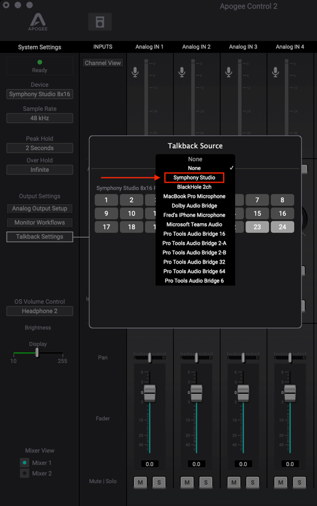
Task: Open OS Volume Control Headphone 2 dropdown
Action: 40,311
